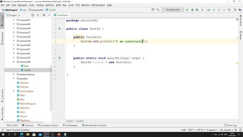The image size is (243, 137).
Task: Run class Test44 from gutter arrow
Action: coord(60,29)
